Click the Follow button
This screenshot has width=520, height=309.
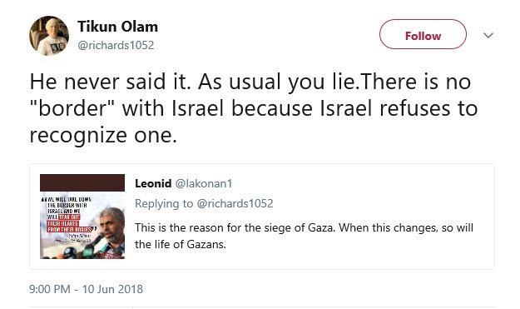coord(423,34)
